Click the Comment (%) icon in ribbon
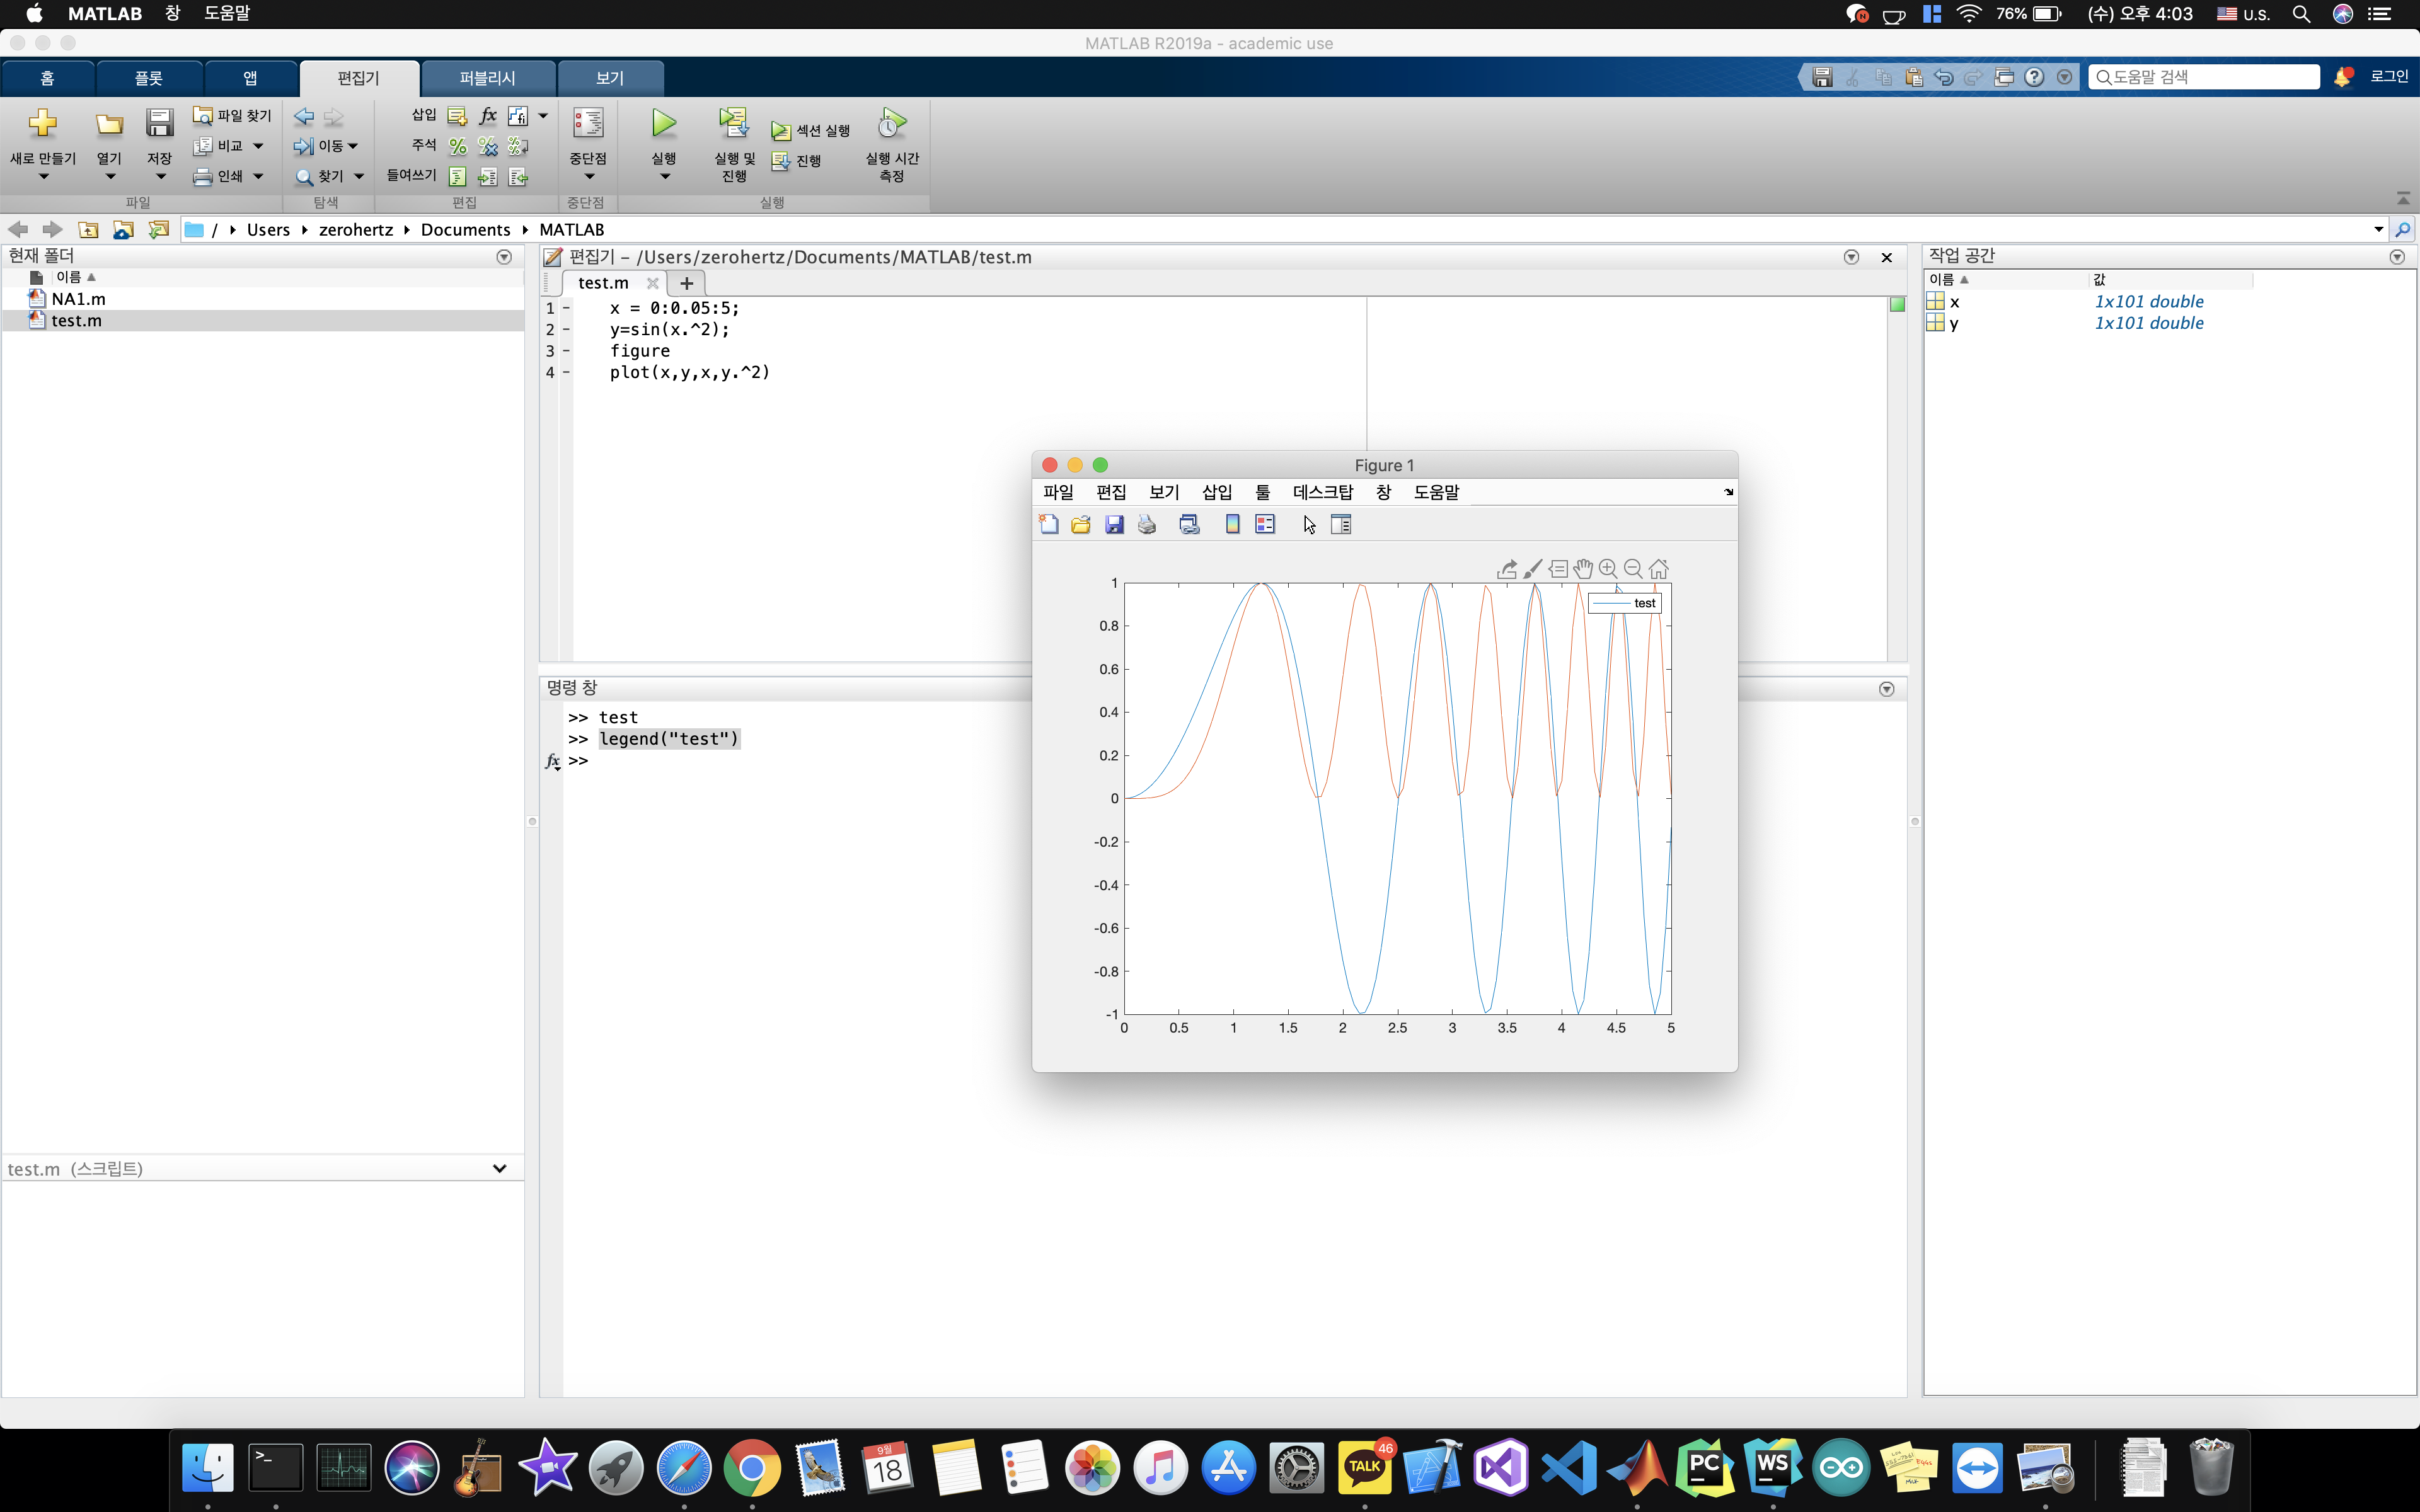This screenshot has height=1512, width=2420. pyautogui.click(x=458, y=147)
